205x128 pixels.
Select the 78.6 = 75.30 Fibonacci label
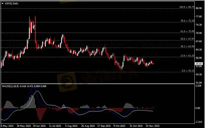[x=188, y=21]
